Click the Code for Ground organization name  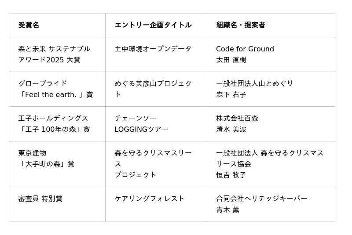[x=245, y=49]
